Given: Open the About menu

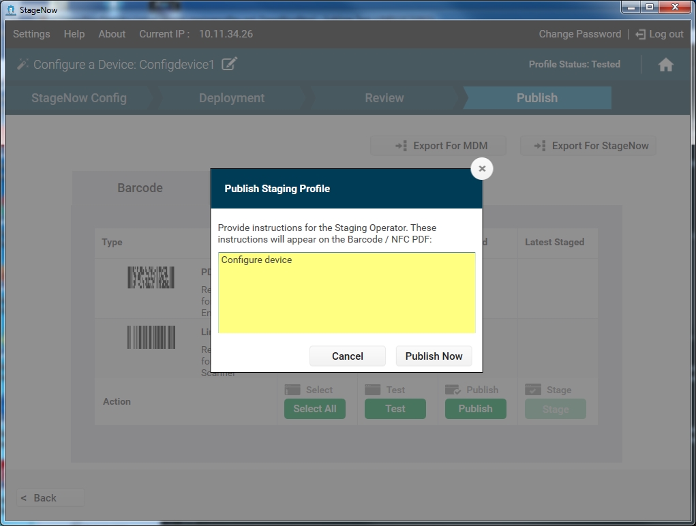Looking at the screenshot, I should click(112, 34).
